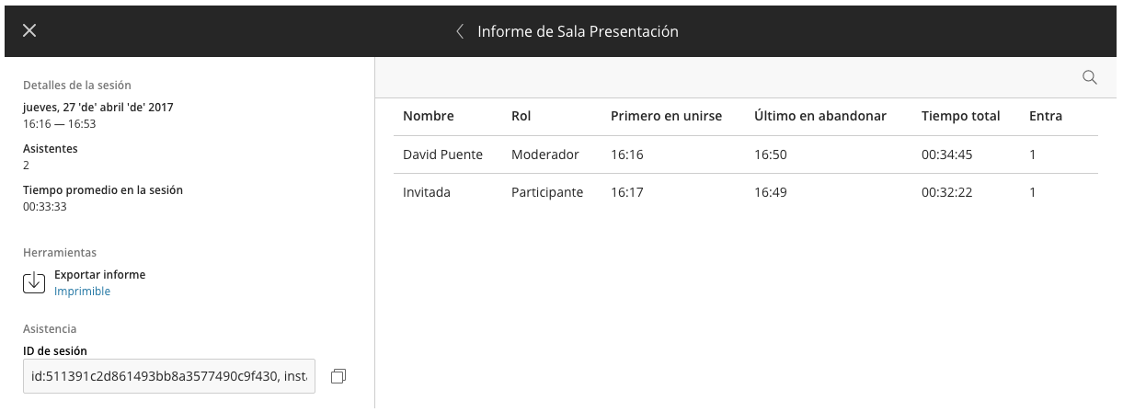
Task: Go back using the chevron before title
Action: coord(460,31)
